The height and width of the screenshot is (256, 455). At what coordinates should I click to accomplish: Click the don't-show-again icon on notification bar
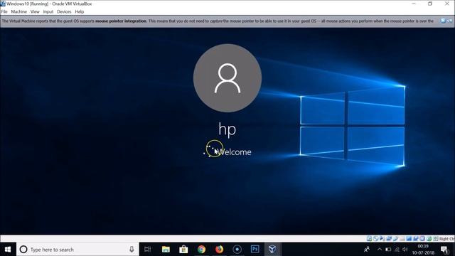tap(450, 21)
